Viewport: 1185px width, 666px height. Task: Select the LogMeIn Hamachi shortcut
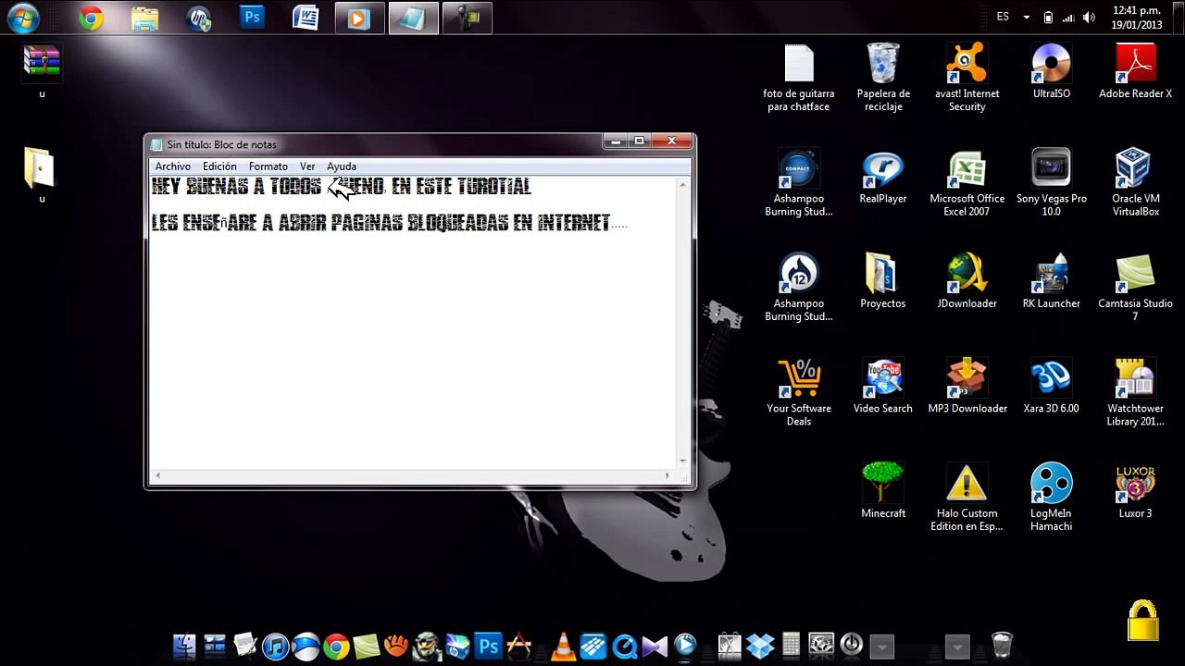point(1051,497)
